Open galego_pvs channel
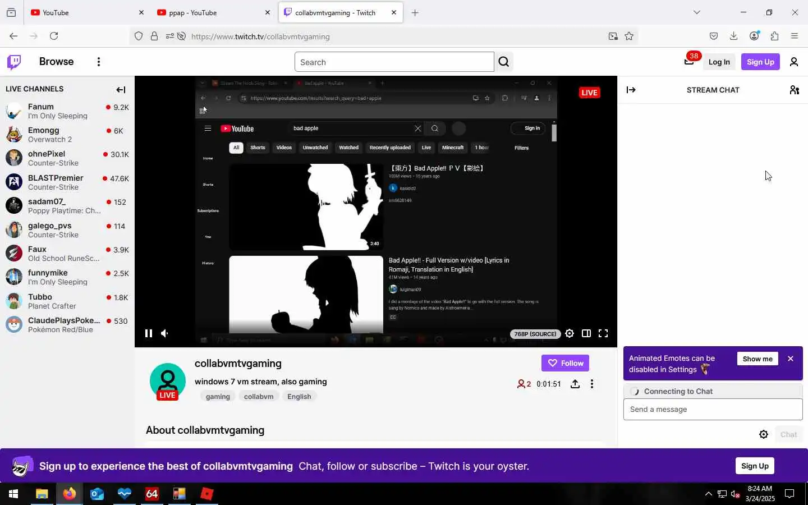 [x=67, y=230]
